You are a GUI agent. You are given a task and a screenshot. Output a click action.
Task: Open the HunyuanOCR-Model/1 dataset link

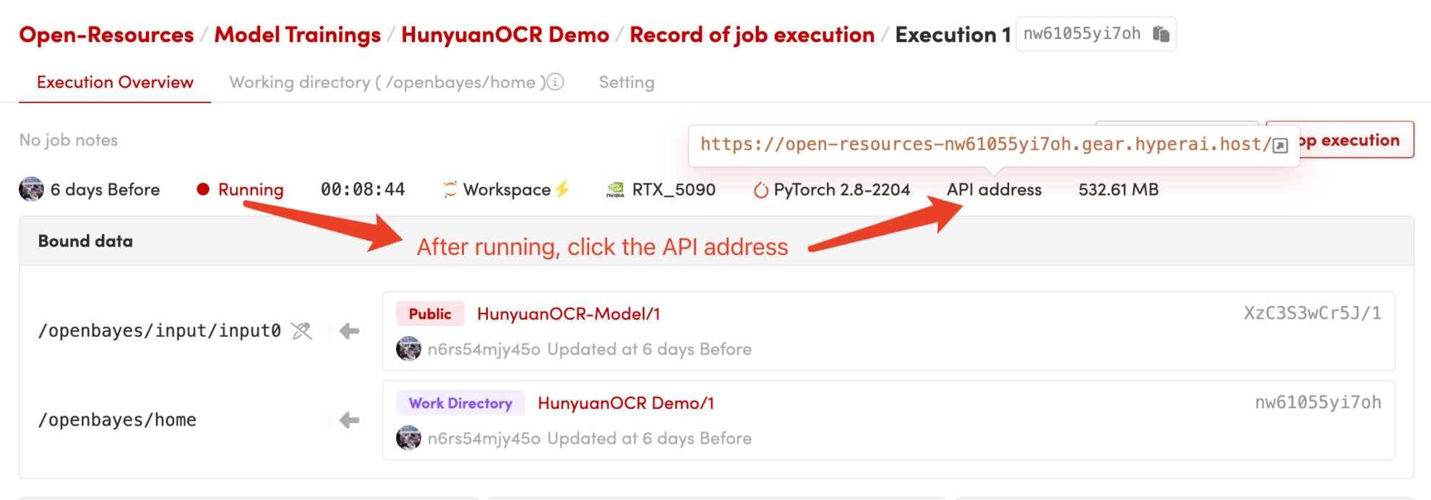point(568,314)
